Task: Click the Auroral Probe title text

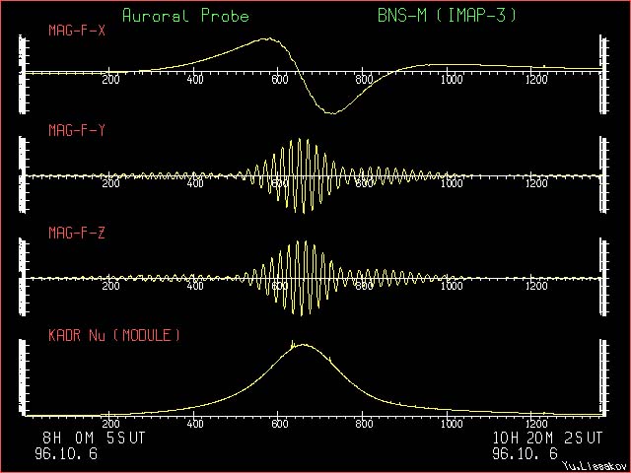Action: coord(185,16)
